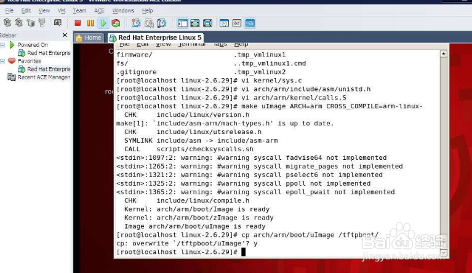The width and height of the screenshot is (472, 273).
Task: Select Red Hat Enterprise under Favorites
Action: (49, 69)
